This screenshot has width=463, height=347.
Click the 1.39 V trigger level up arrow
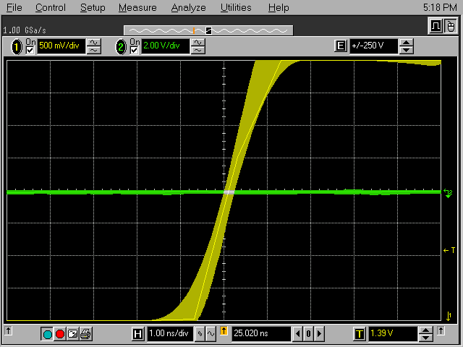[427, 330]
